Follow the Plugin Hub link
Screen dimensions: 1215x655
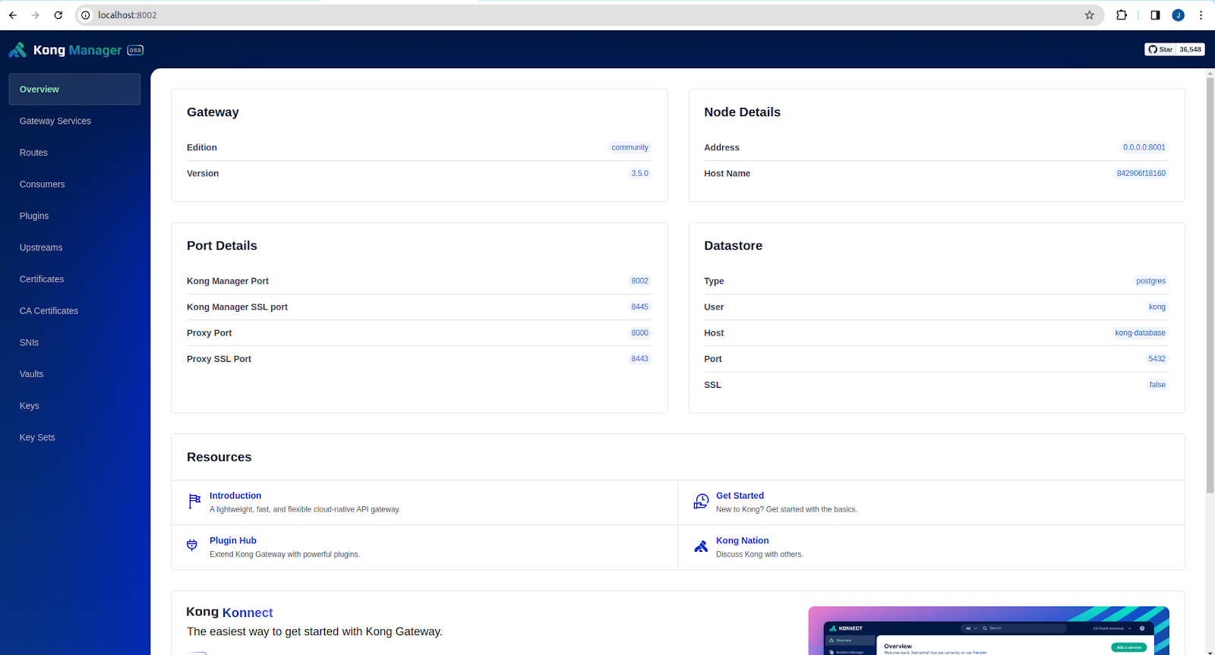[x=233, y=540]
